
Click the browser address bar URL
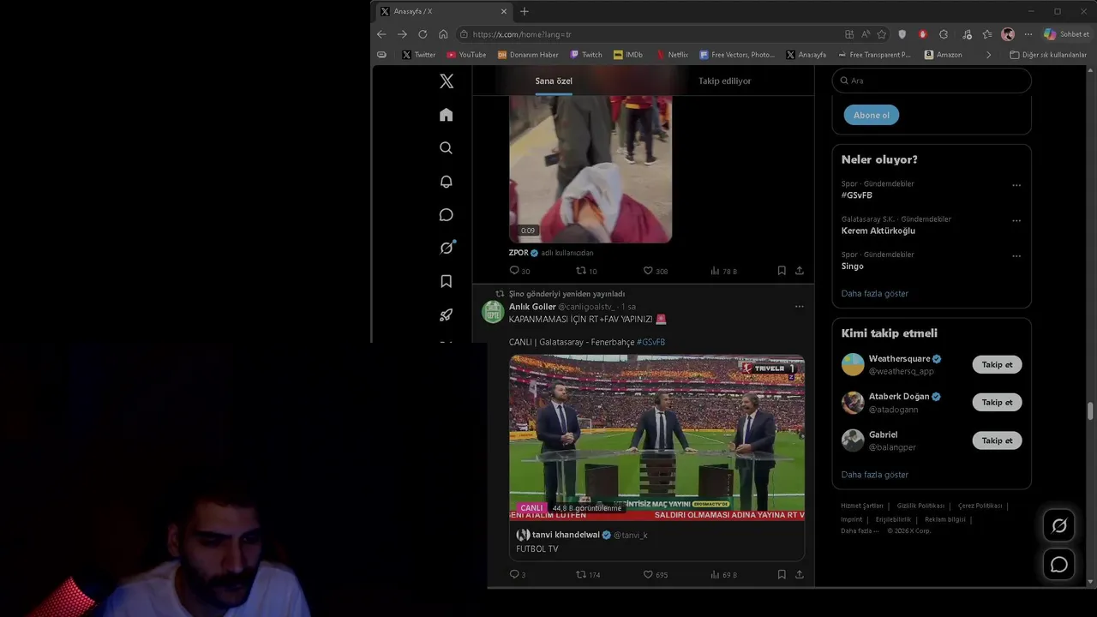[522, 34]
